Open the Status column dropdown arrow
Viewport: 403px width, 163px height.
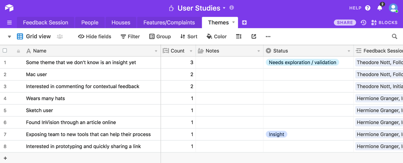coord(349,51)
